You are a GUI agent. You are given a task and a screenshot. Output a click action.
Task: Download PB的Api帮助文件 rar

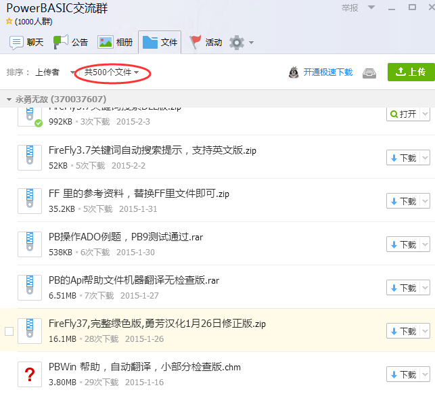403,288
